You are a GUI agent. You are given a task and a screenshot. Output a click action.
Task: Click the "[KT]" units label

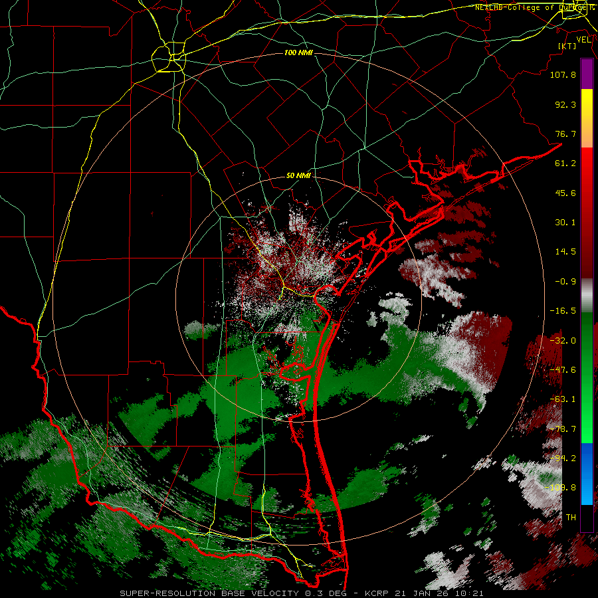pyautogui.click(x=567, y=46)
